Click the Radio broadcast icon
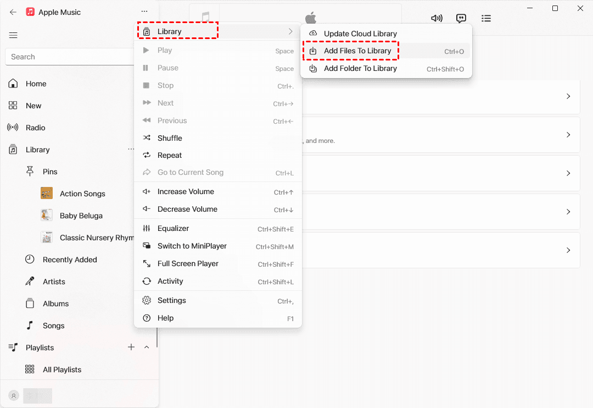The width and height of the screenshot is (593, 408). click(13, 127)
